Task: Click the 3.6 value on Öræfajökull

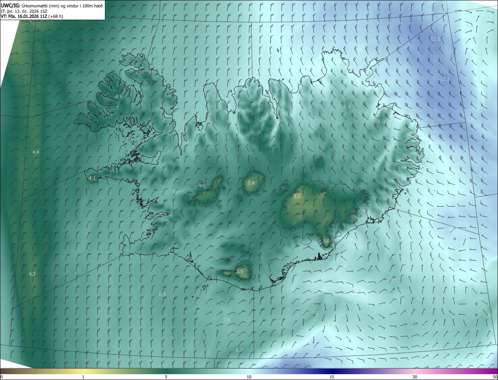Action: coord(326,241)
